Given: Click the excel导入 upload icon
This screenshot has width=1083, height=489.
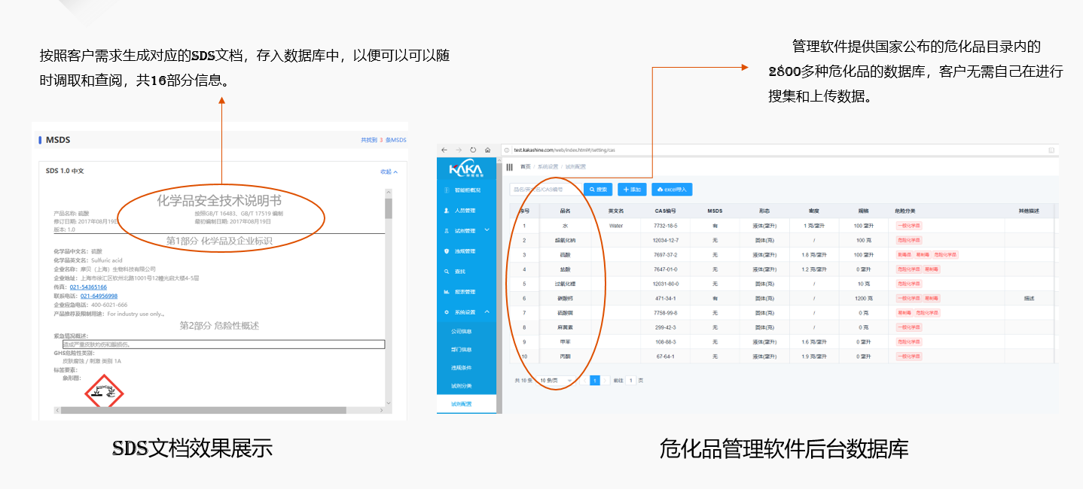Looking at the screenshot, I should [x=660, y=189].
